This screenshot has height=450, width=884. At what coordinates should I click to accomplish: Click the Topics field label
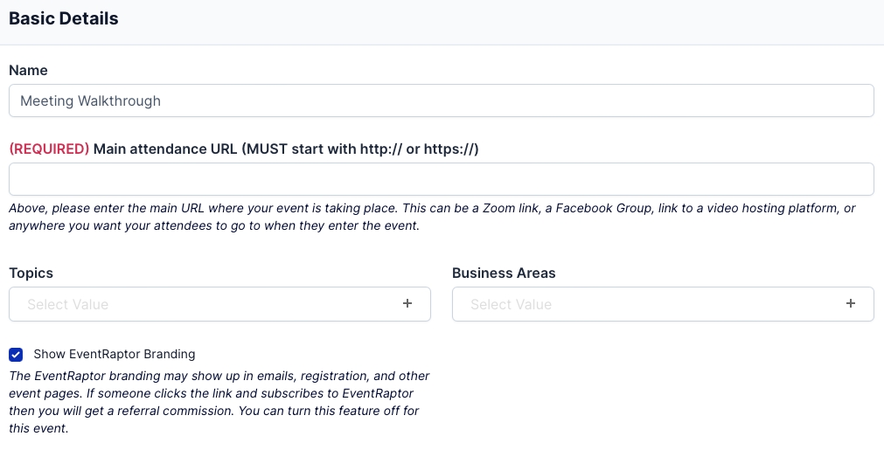tap(31, 273)
